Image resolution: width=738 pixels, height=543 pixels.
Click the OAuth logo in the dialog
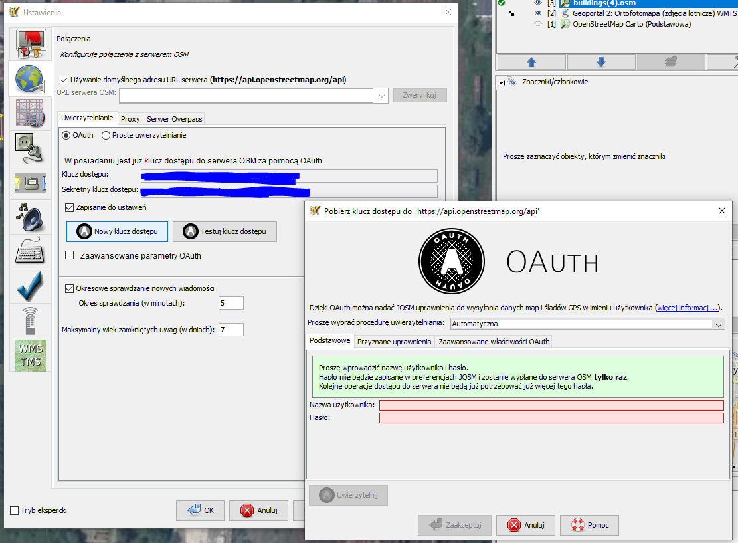click(451, 261)
